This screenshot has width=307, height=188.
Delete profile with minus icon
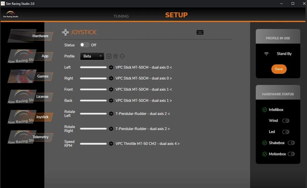click(122, 56)
